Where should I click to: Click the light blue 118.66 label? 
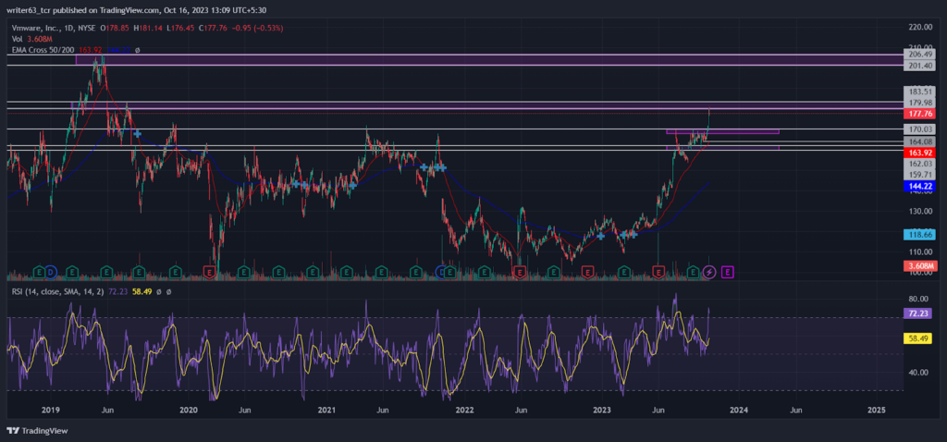coord(919,235)
